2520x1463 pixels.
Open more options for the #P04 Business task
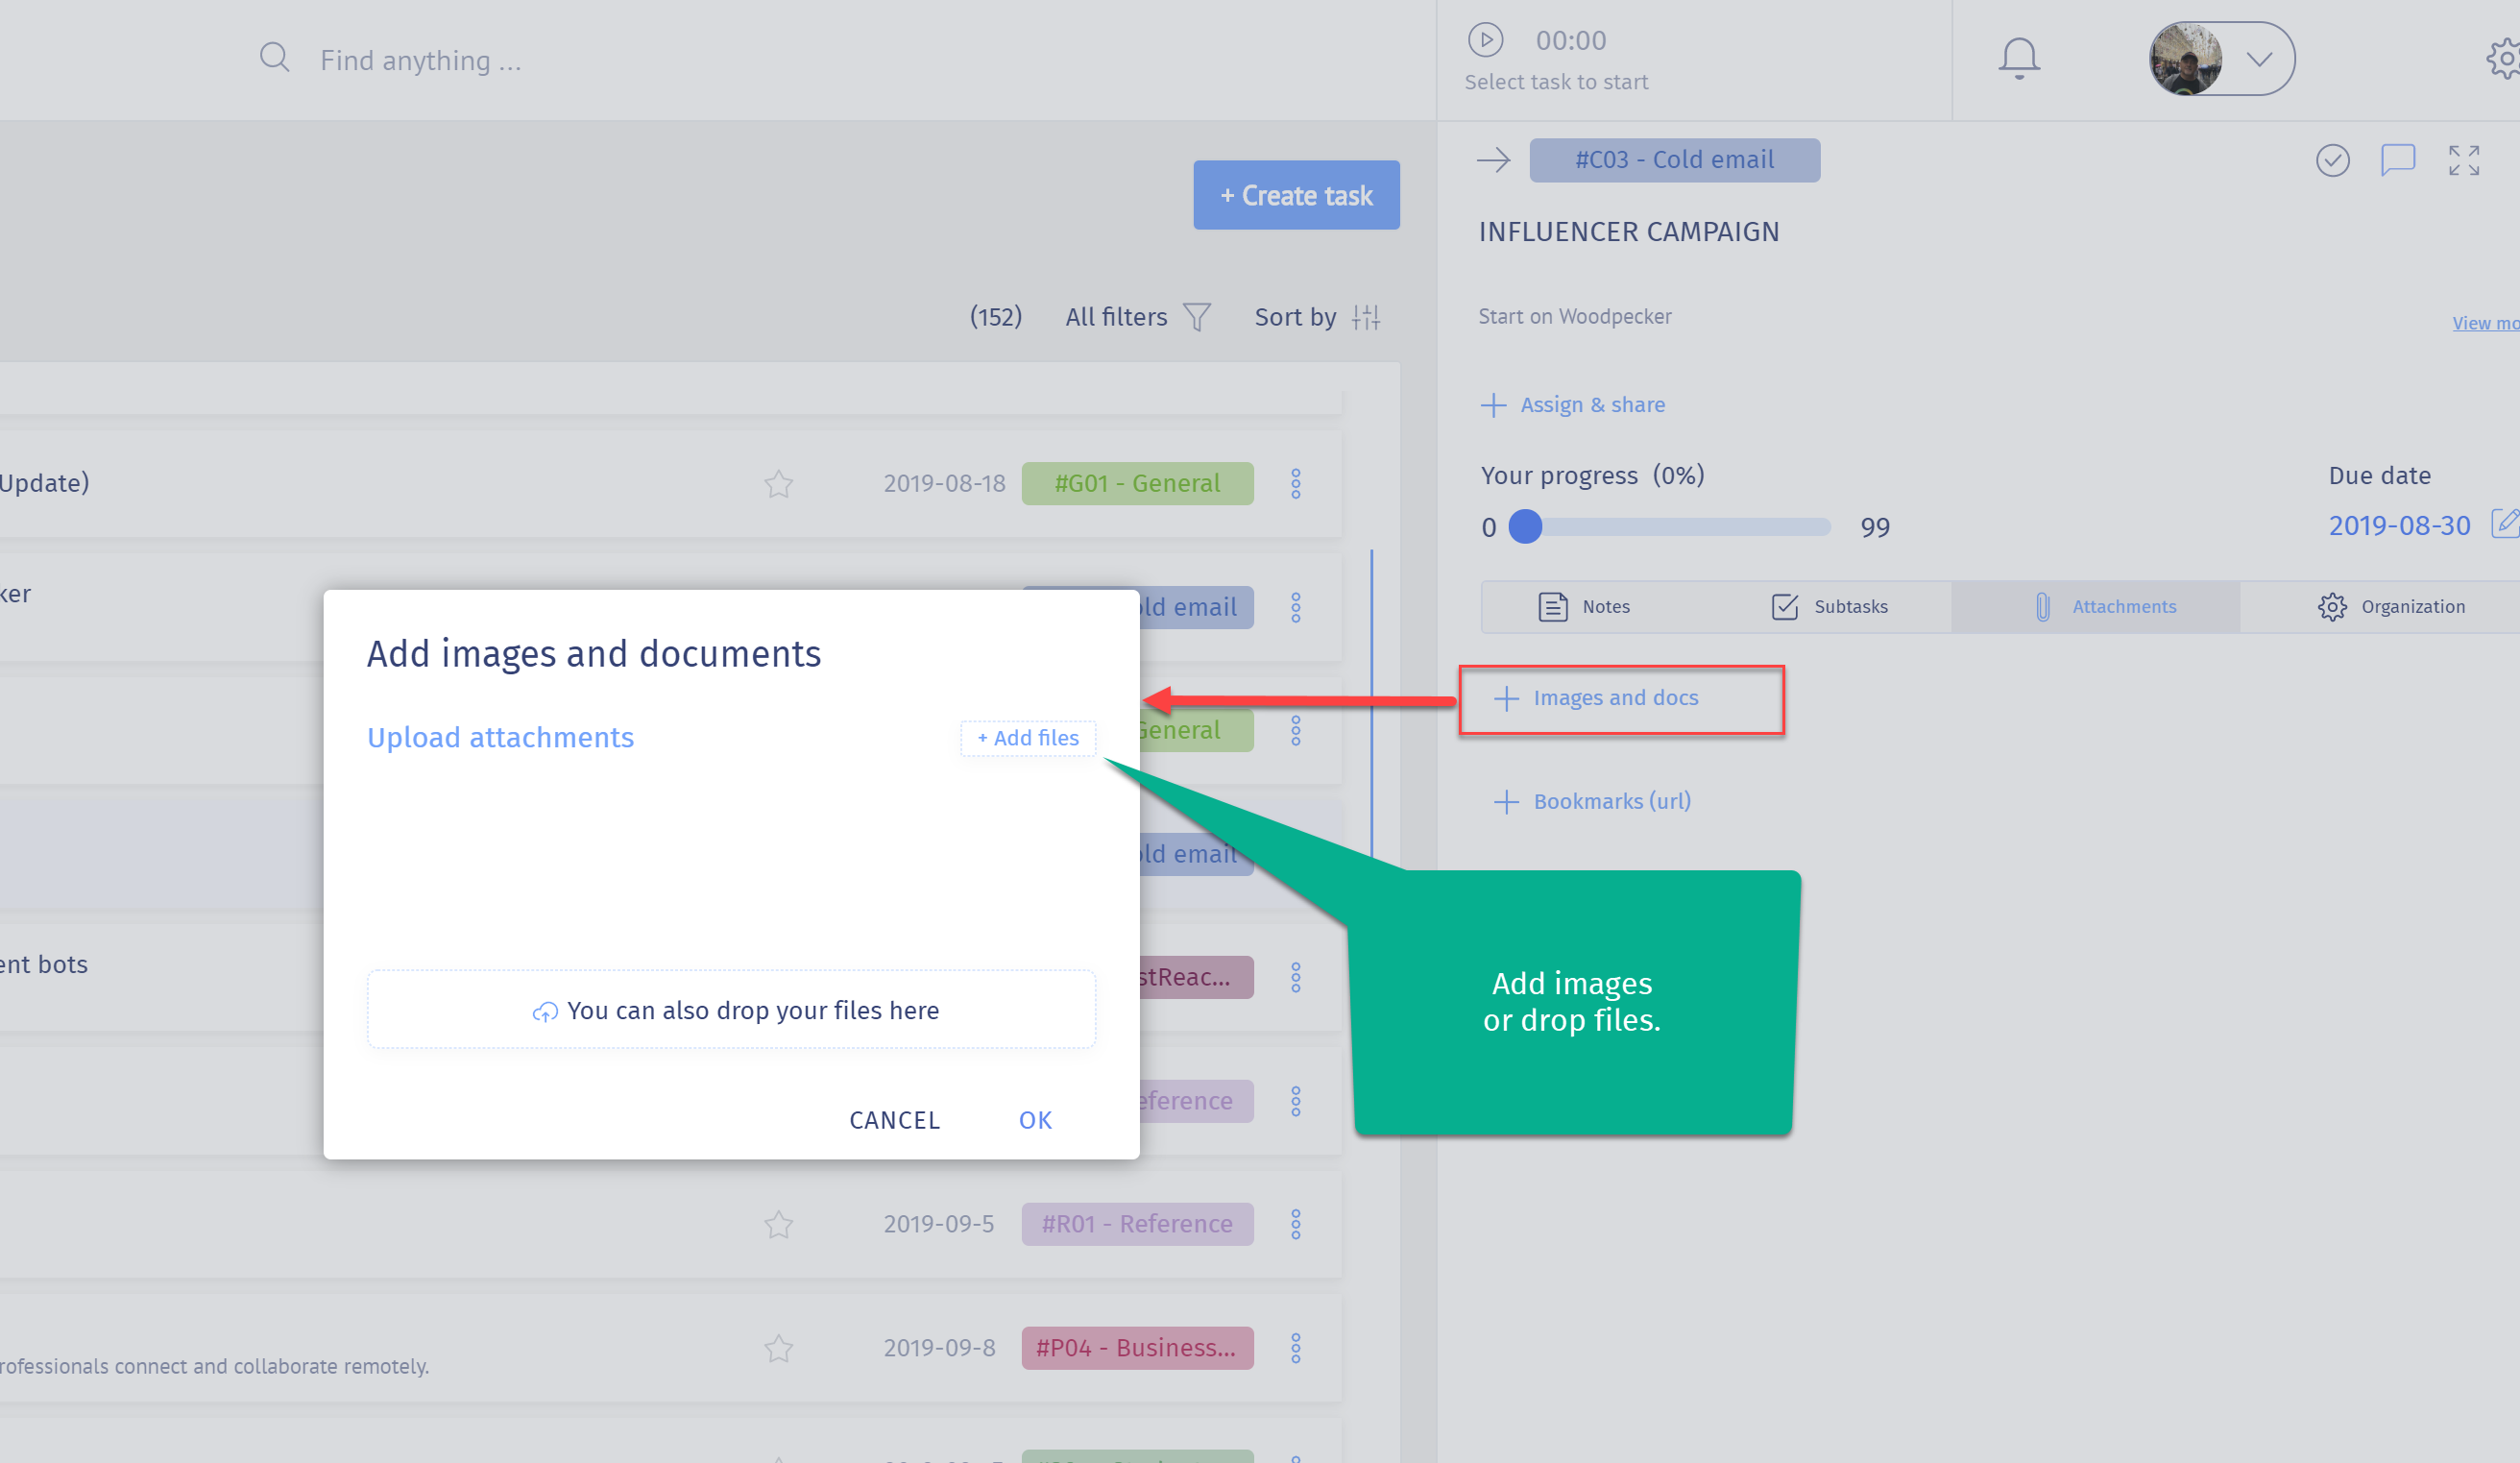[x=1295, y=1348]
